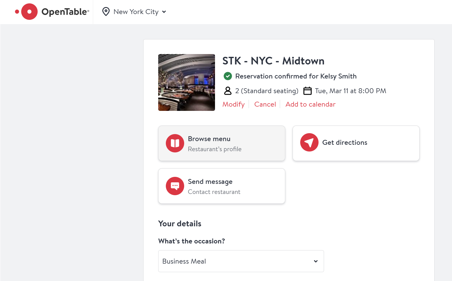Click the chevron beside New York City
The height and width of the screenshot is (281, 452).
[164, 12]
